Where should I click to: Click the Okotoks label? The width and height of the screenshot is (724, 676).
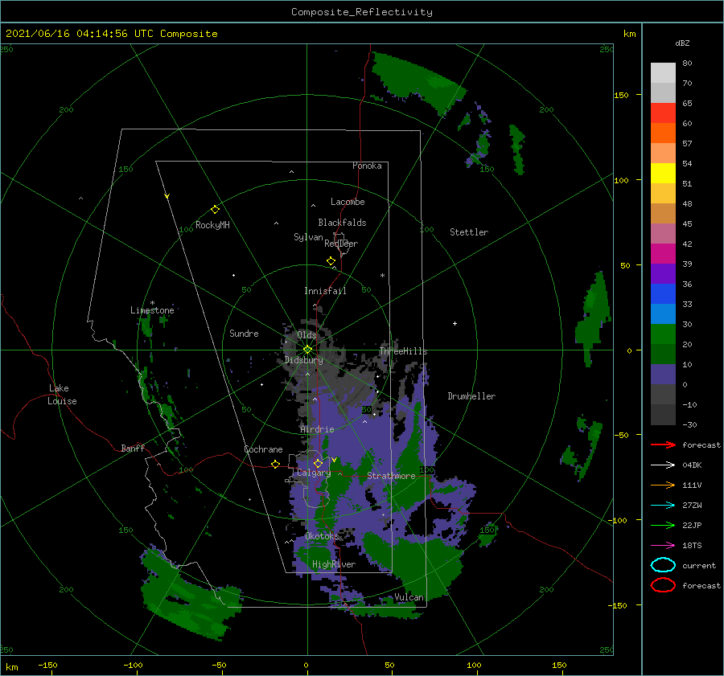tap(322, 535)
